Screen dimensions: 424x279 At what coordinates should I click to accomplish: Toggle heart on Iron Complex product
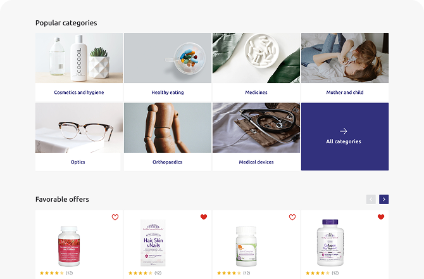point(292,217)
